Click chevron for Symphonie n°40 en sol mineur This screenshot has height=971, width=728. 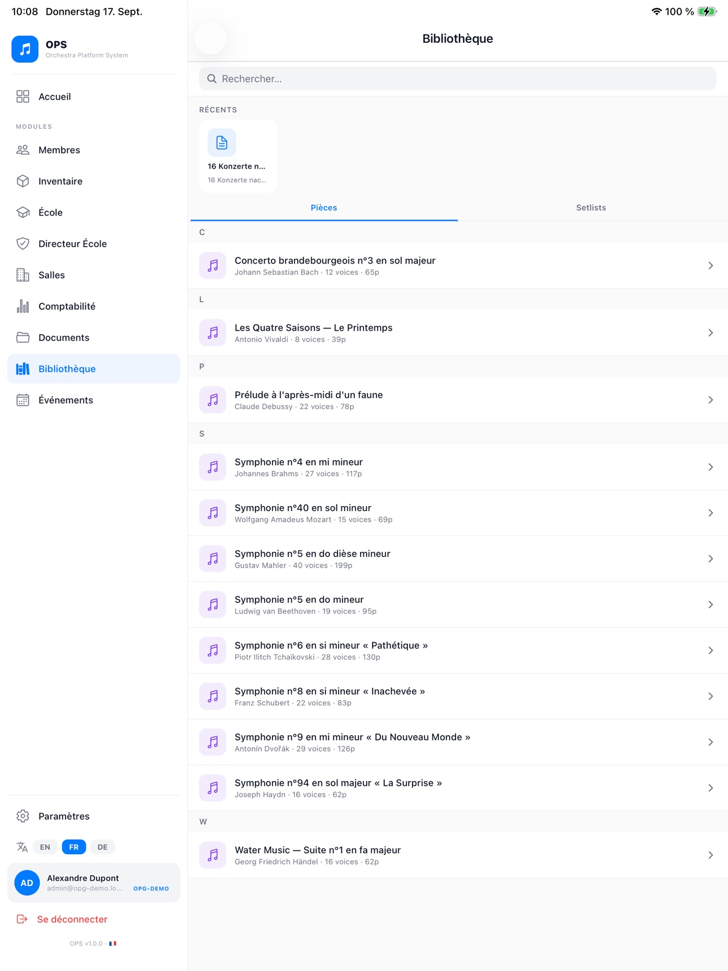pyautogui.click(x=711, y=513)
